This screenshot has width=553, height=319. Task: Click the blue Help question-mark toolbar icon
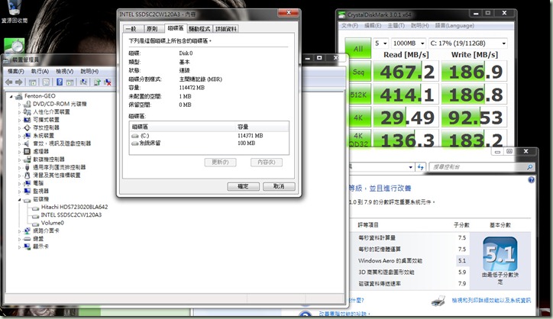(x=60, y=82)
